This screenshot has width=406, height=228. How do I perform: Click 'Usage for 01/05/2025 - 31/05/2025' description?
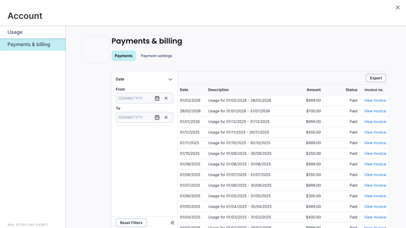tap(239, 196)
